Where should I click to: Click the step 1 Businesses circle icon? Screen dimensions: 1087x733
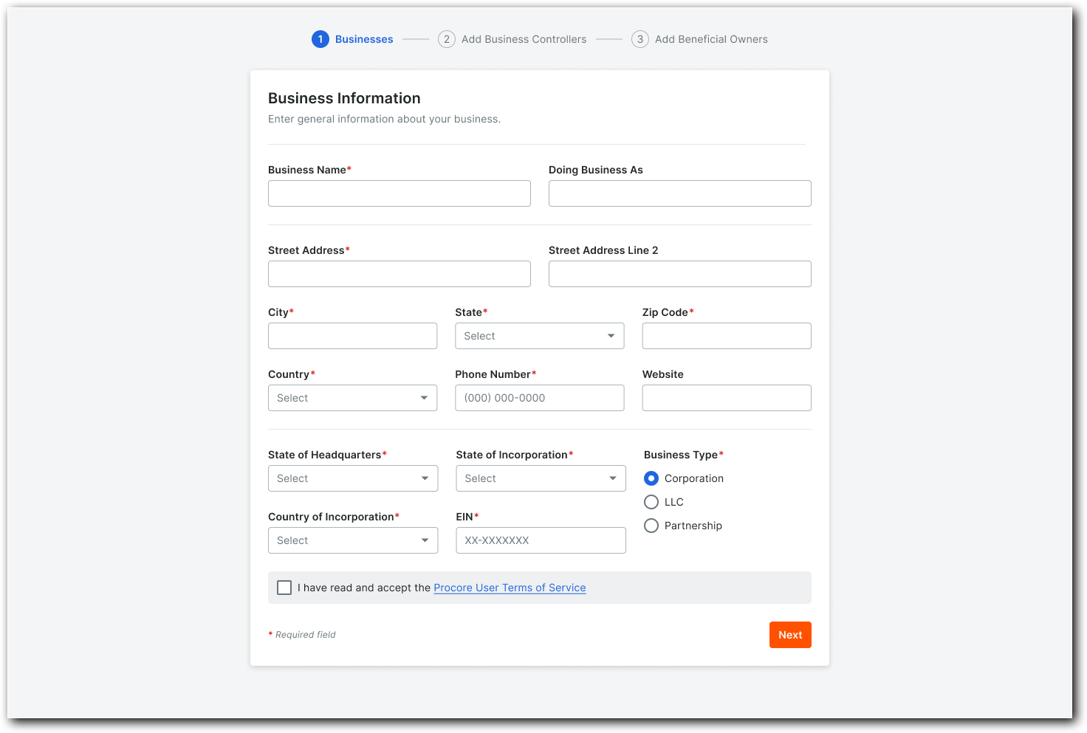320,39
